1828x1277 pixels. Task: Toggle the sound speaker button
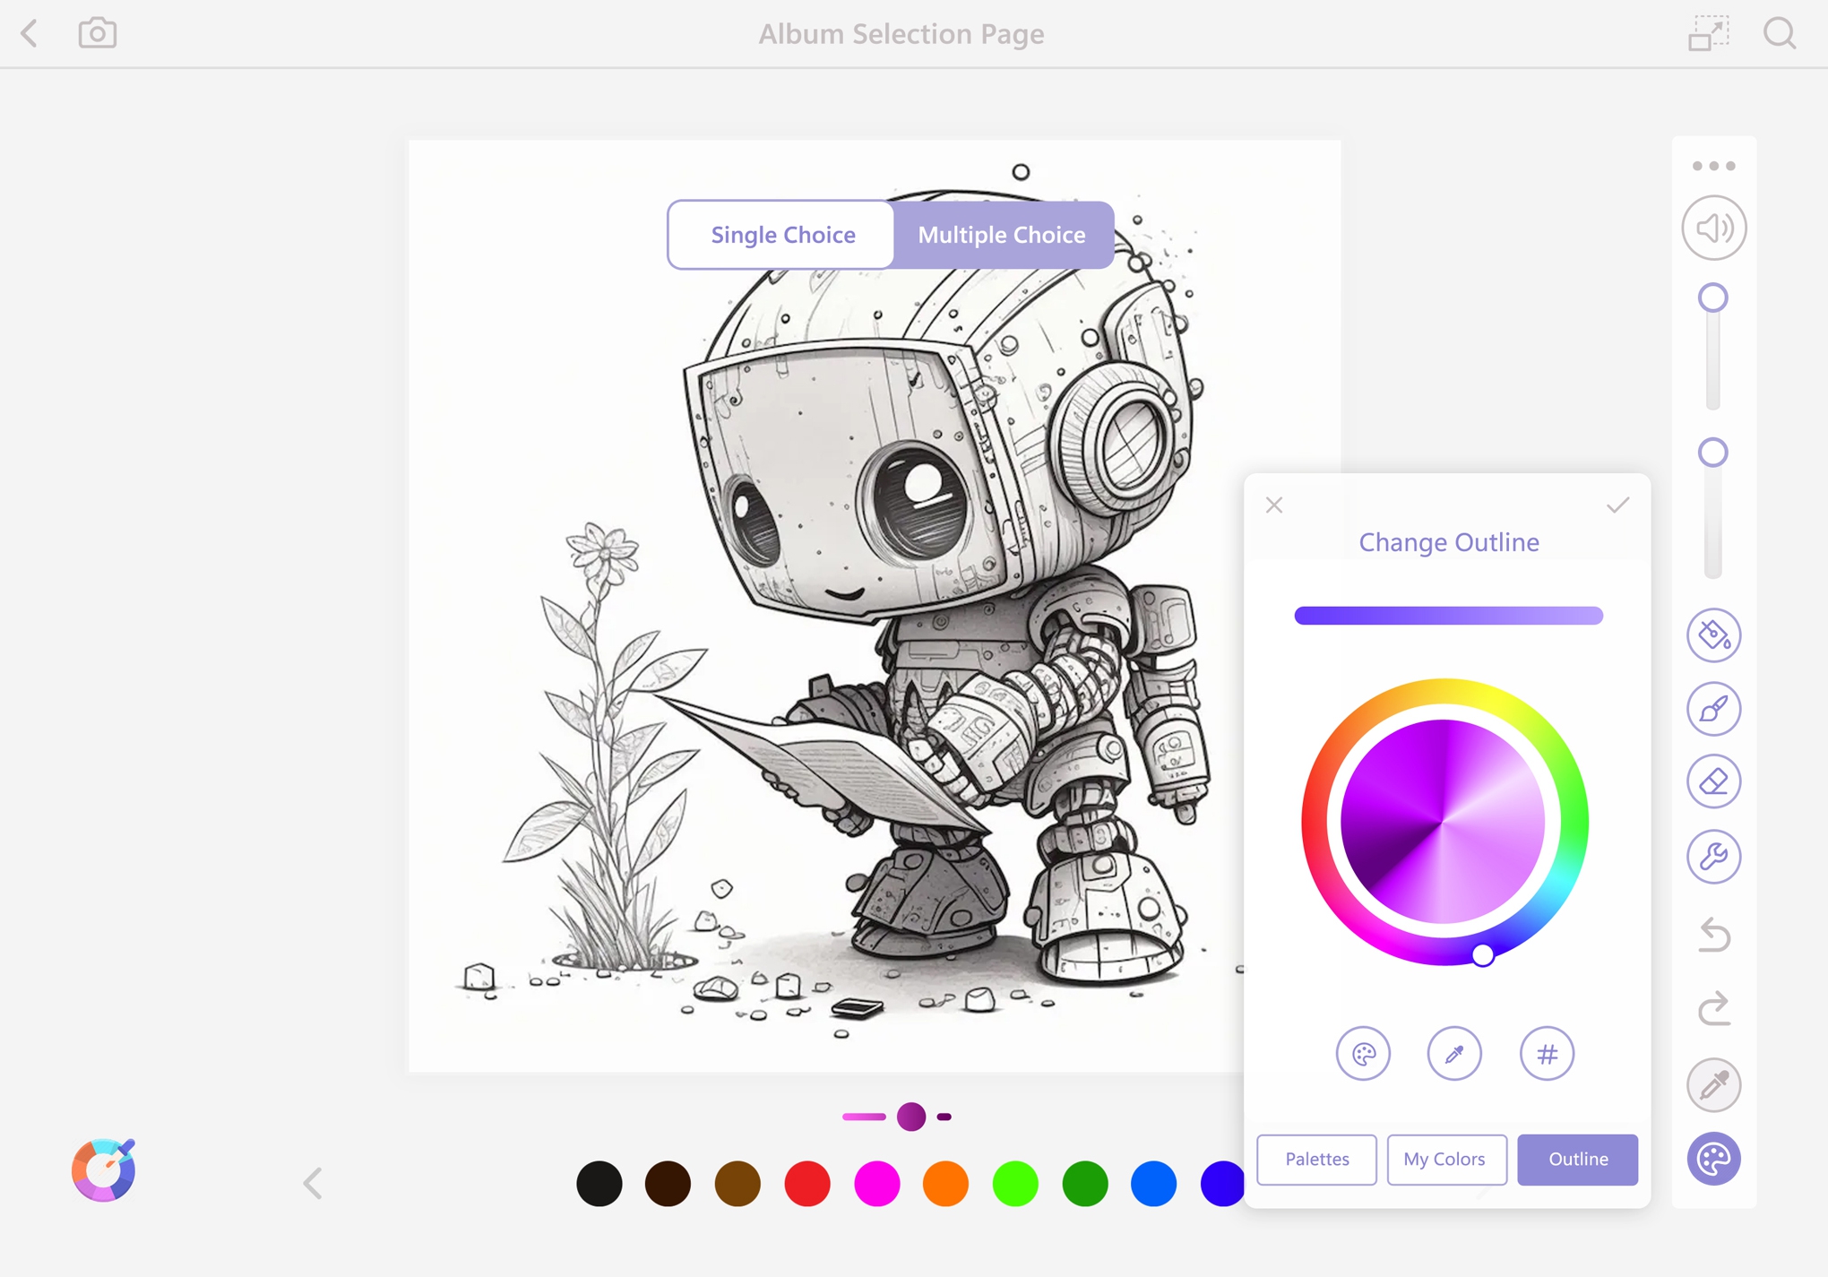[1713, 229]
